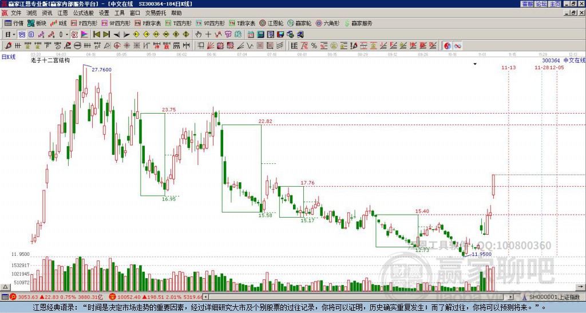Image resolution: width=586 pixels, height=313 pixels.
Task: Open the P四方形 tool
Action: [x=85, y=23]
